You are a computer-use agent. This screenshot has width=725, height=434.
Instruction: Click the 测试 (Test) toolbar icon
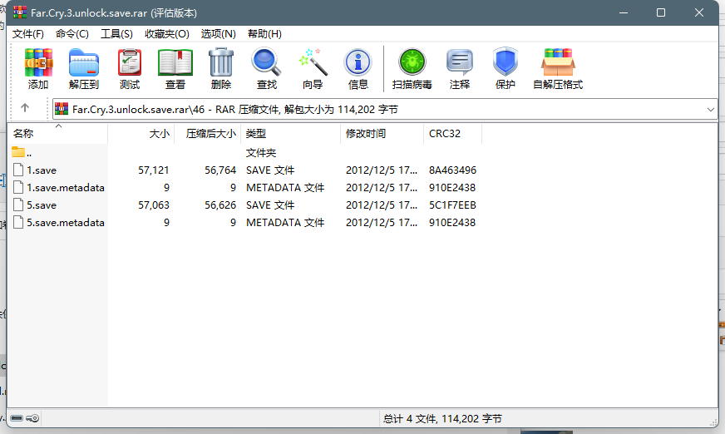(130, 62)
